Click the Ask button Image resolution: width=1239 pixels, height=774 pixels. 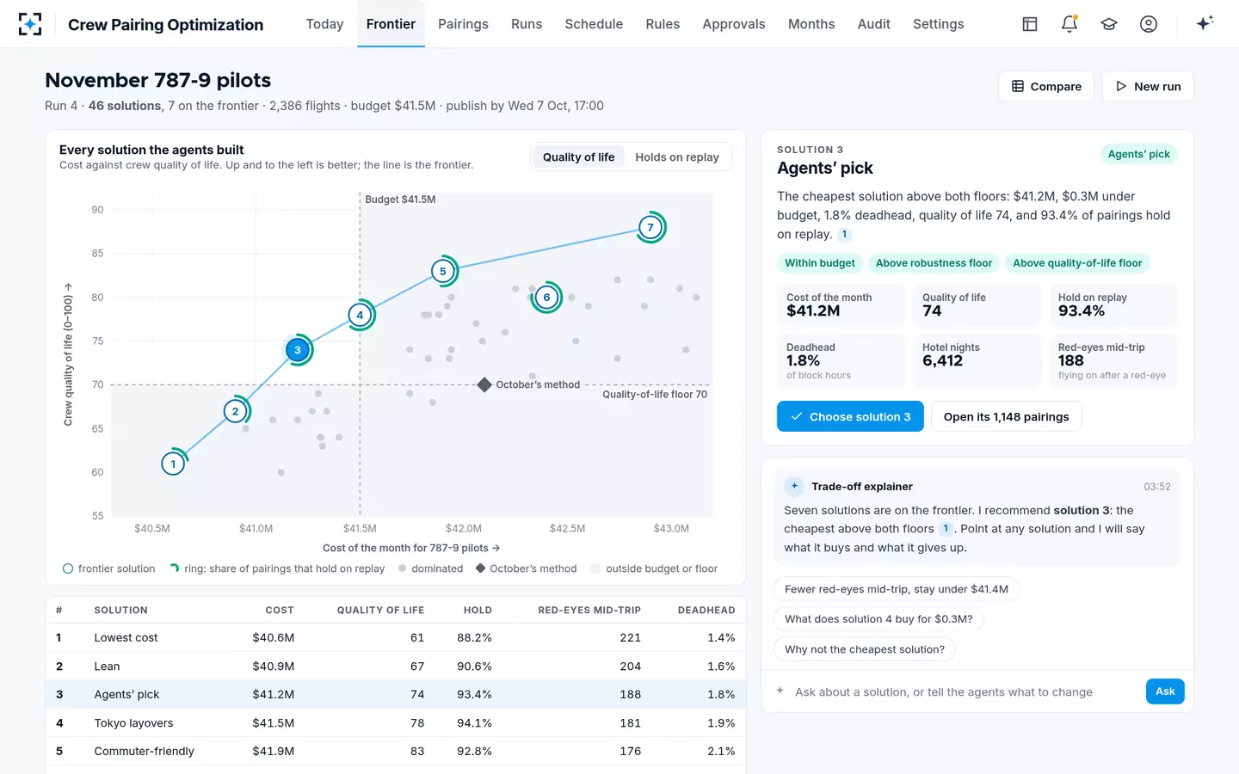tap(1165, 691)
